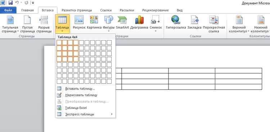This screenshot has width=270, height=132.
Task: Expand the dropdown arrow under Снимок
Action: coord(156,31)
